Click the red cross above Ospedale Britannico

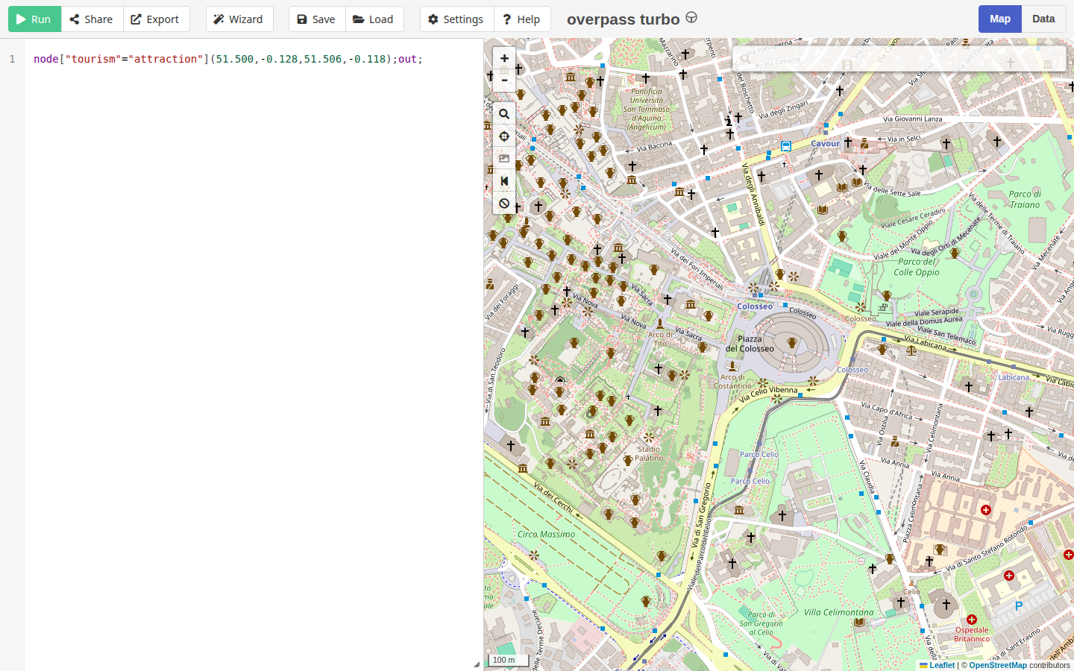pos(972,620)
